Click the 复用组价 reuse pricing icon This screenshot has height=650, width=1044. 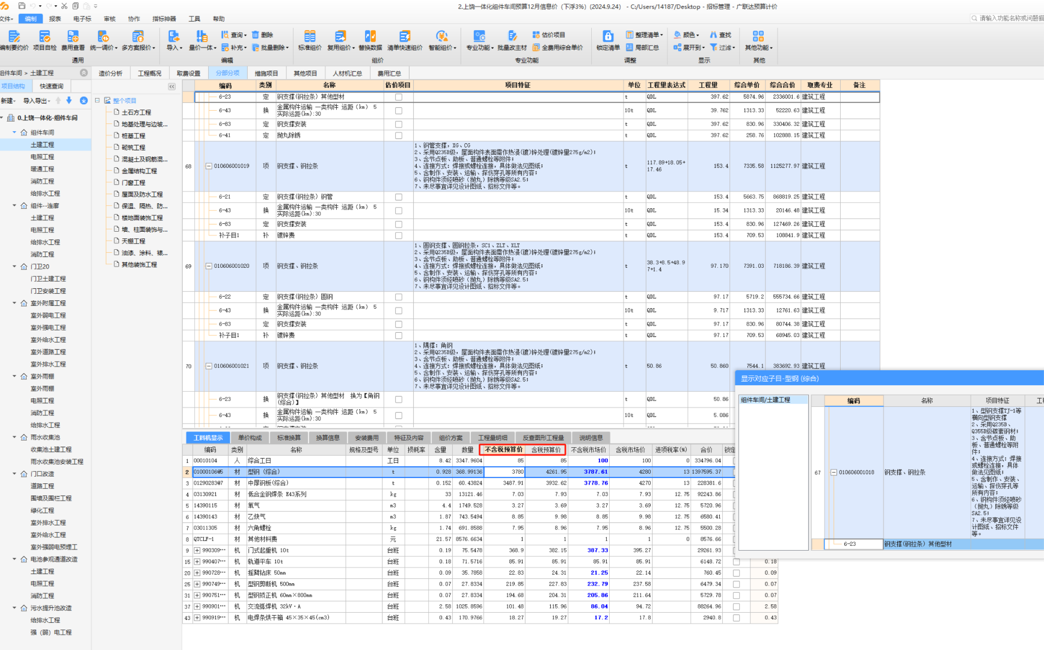click(340, 37)
